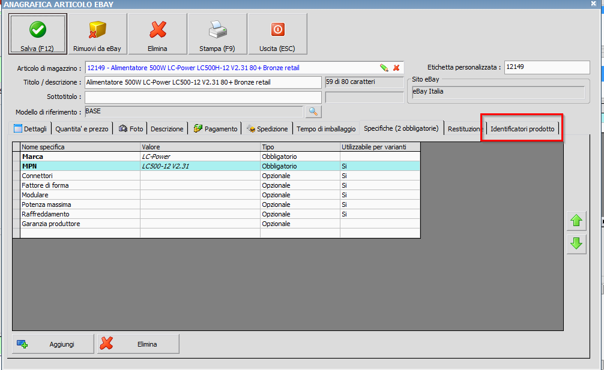Select the MPN row name cell

pyautogui.click(x=80, y=166)
